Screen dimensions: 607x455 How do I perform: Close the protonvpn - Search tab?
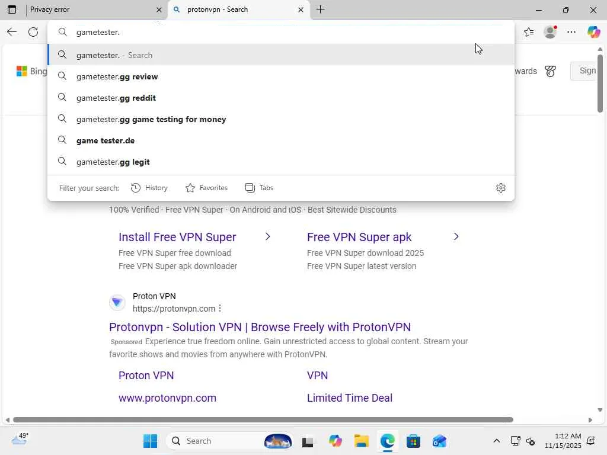pyautogui.click(x=301, y=10)
